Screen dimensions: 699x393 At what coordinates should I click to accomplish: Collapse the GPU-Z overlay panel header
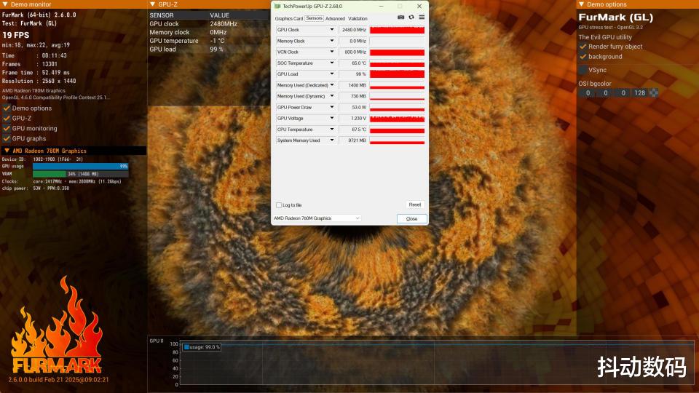(152, 4)
